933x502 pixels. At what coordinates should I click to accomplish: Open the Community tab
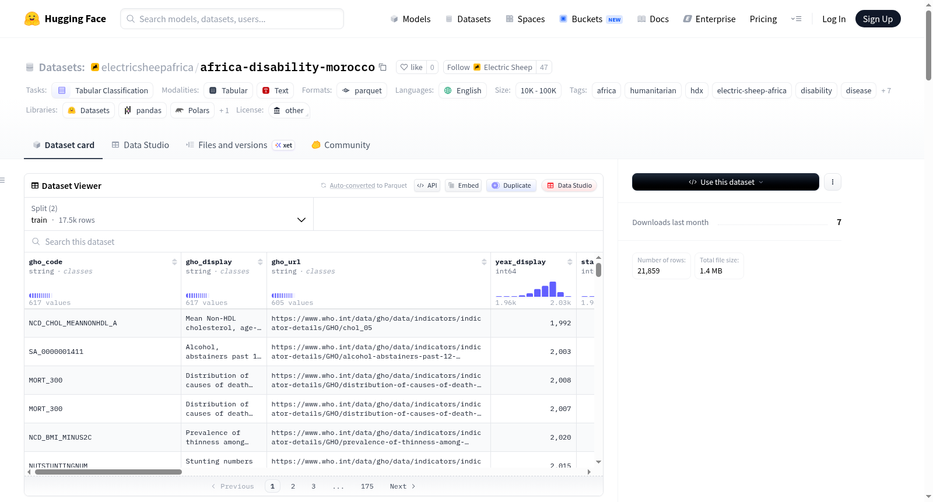(x=341, y=145)
